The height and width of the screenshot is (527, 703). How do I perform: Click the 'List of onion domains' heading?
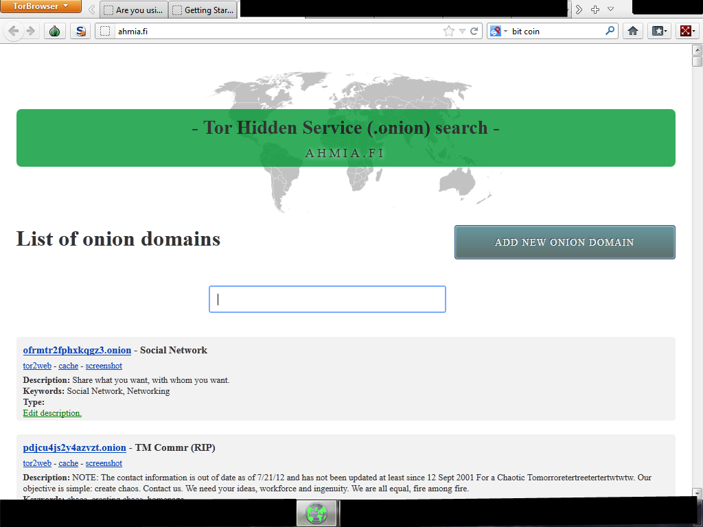118,239
